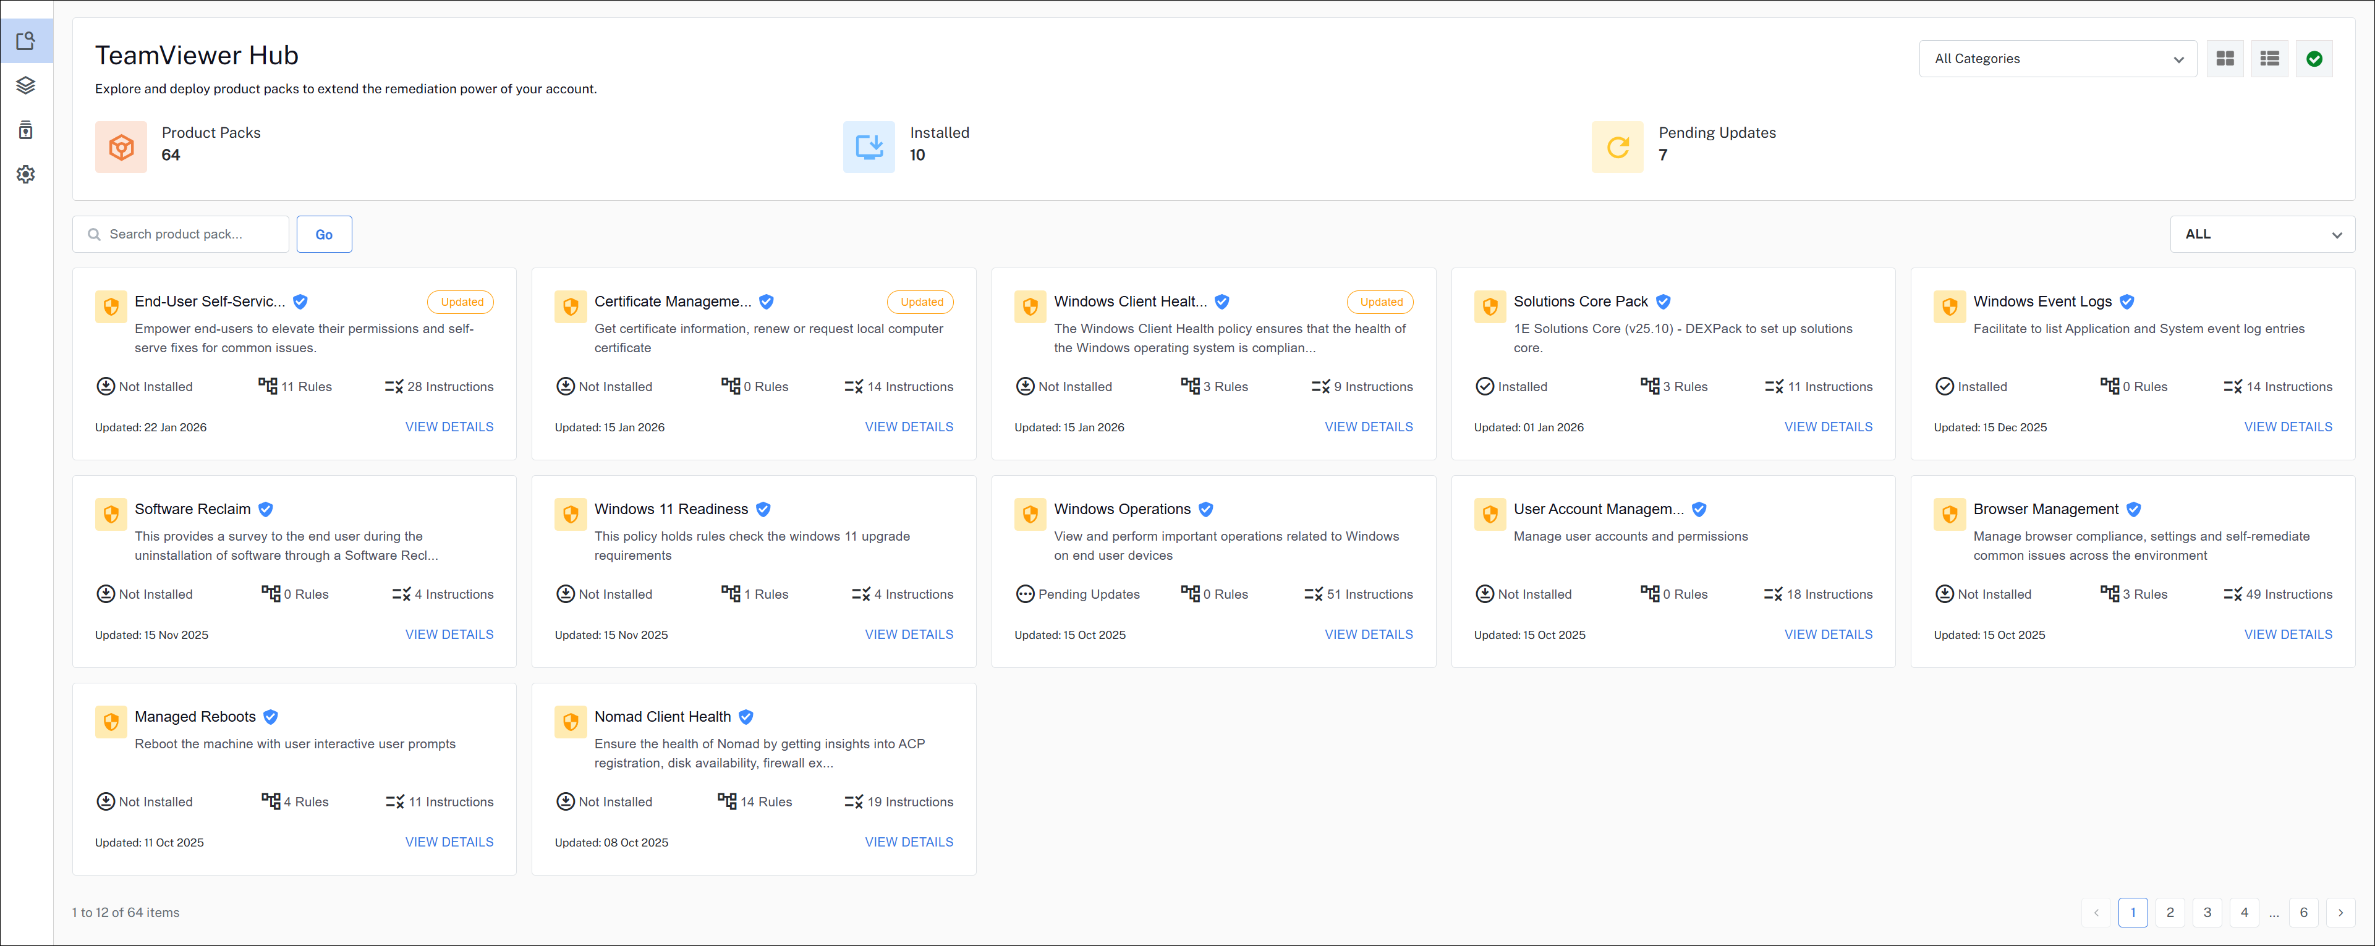Open the top sidebar hub icon
2375x946 pixels.
[26, 41]
